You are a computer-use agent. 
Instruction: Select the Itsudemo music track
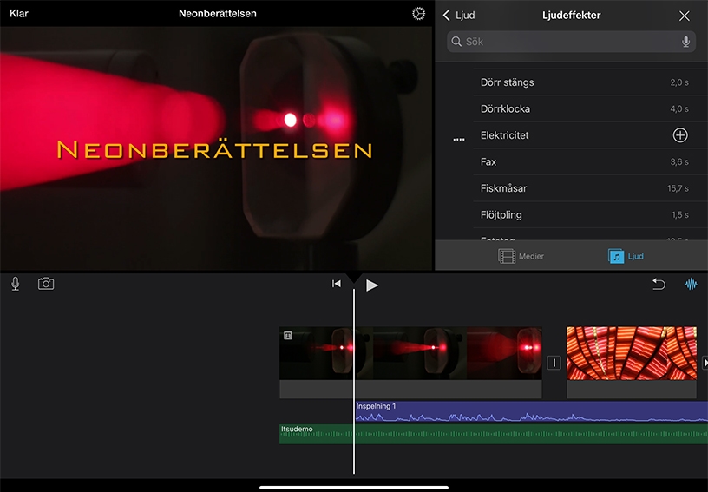coord(494,434)
